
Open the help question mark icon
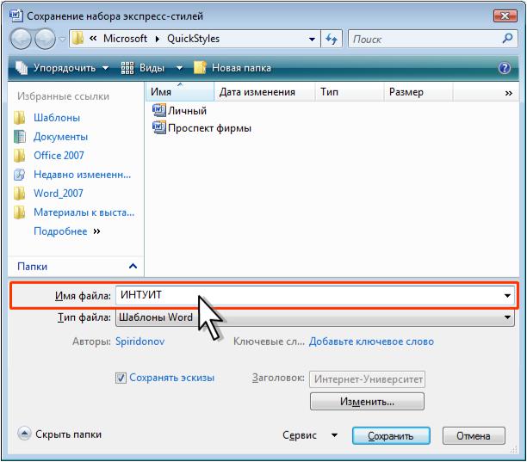coord(505,68)
